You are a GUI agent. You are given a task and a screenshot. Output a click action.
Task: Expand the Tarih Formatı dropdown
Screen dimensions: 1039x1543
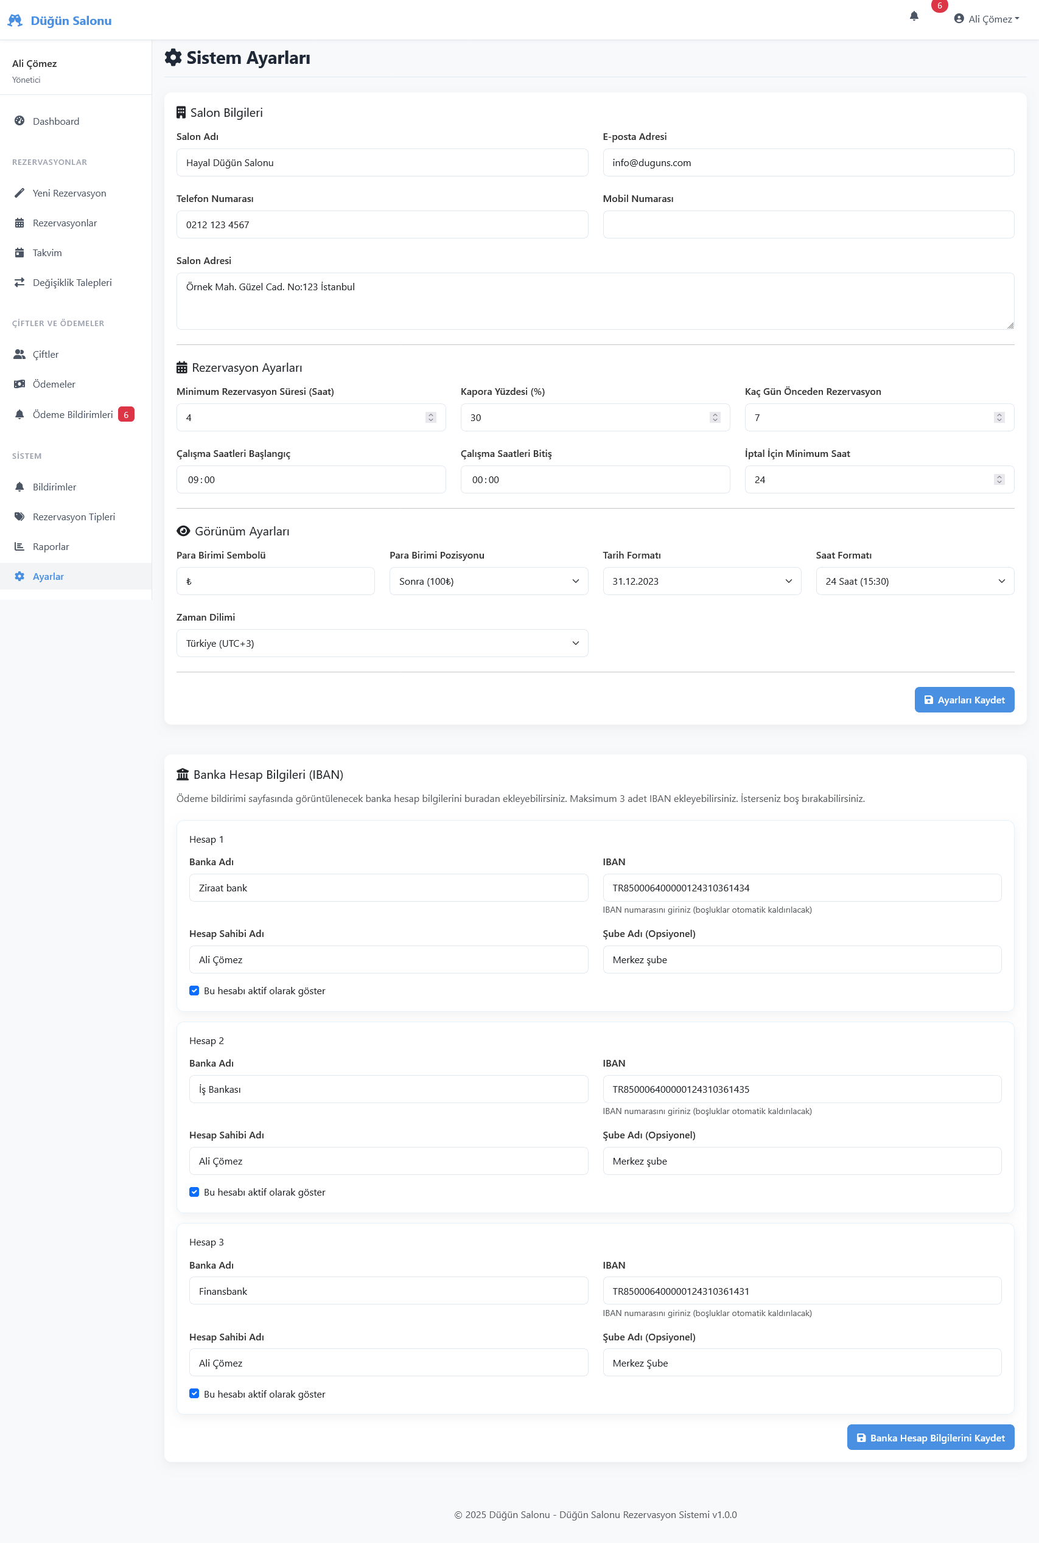[701, 582]
